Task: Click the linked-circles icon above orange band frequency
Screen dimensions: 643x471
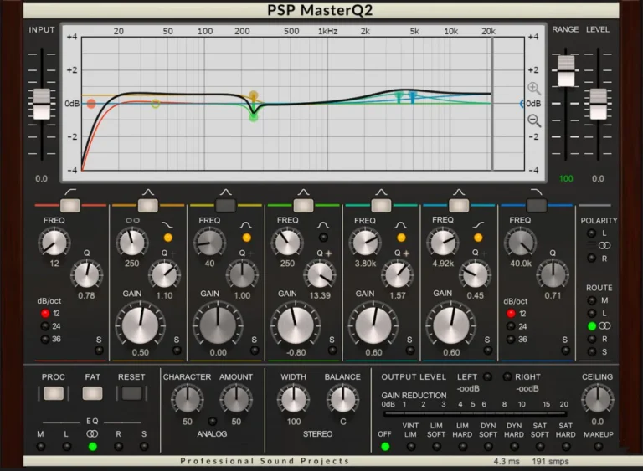Action: pos(132,221)
